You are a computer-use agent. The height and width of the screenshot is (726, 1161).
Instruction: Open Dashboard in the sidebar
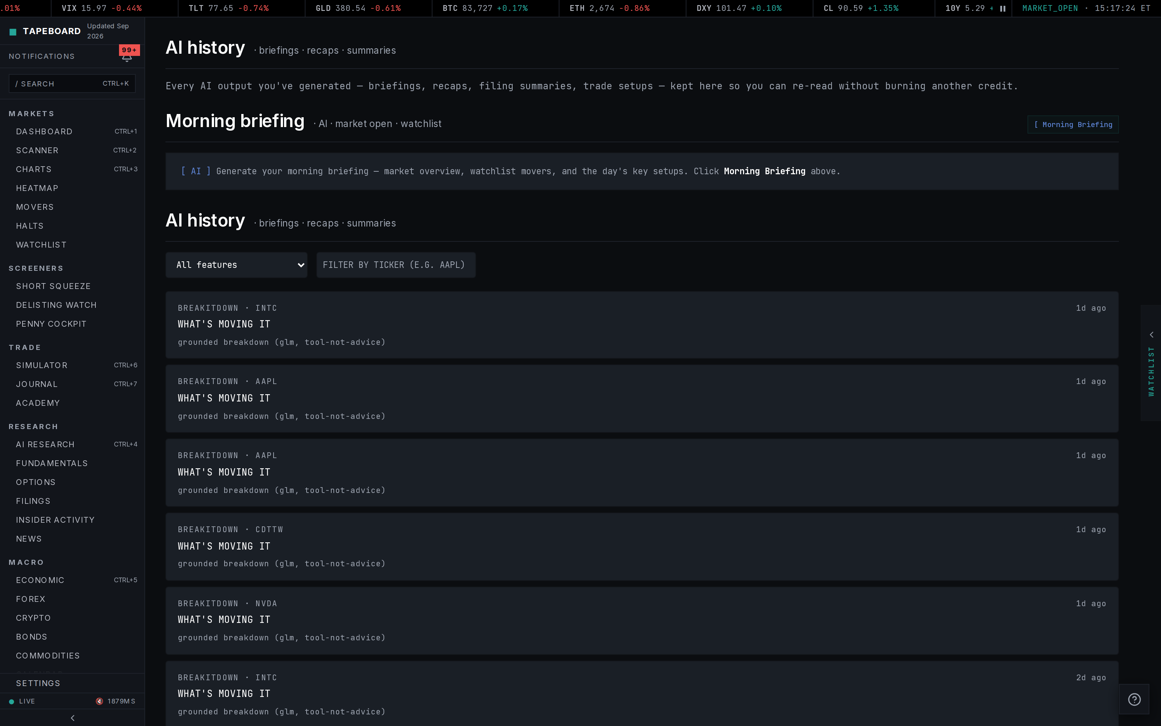[73, 131]
